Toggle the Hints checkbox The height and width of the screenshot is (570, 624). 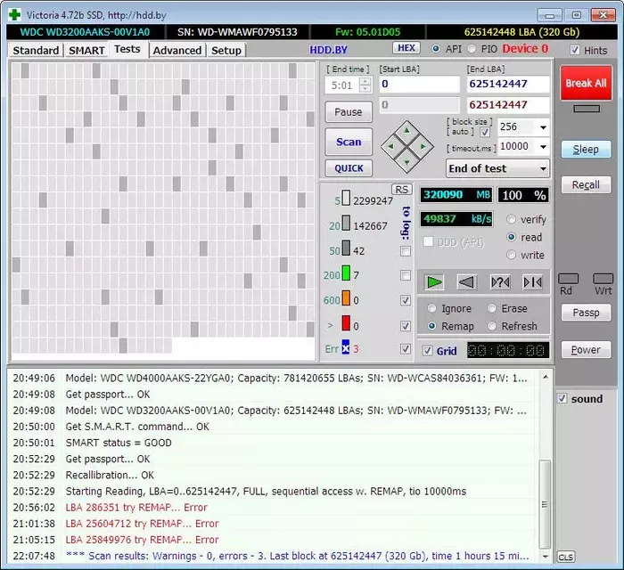tap(574, 50)
